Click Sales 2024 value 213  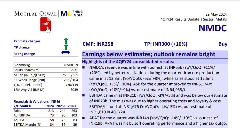51,111
